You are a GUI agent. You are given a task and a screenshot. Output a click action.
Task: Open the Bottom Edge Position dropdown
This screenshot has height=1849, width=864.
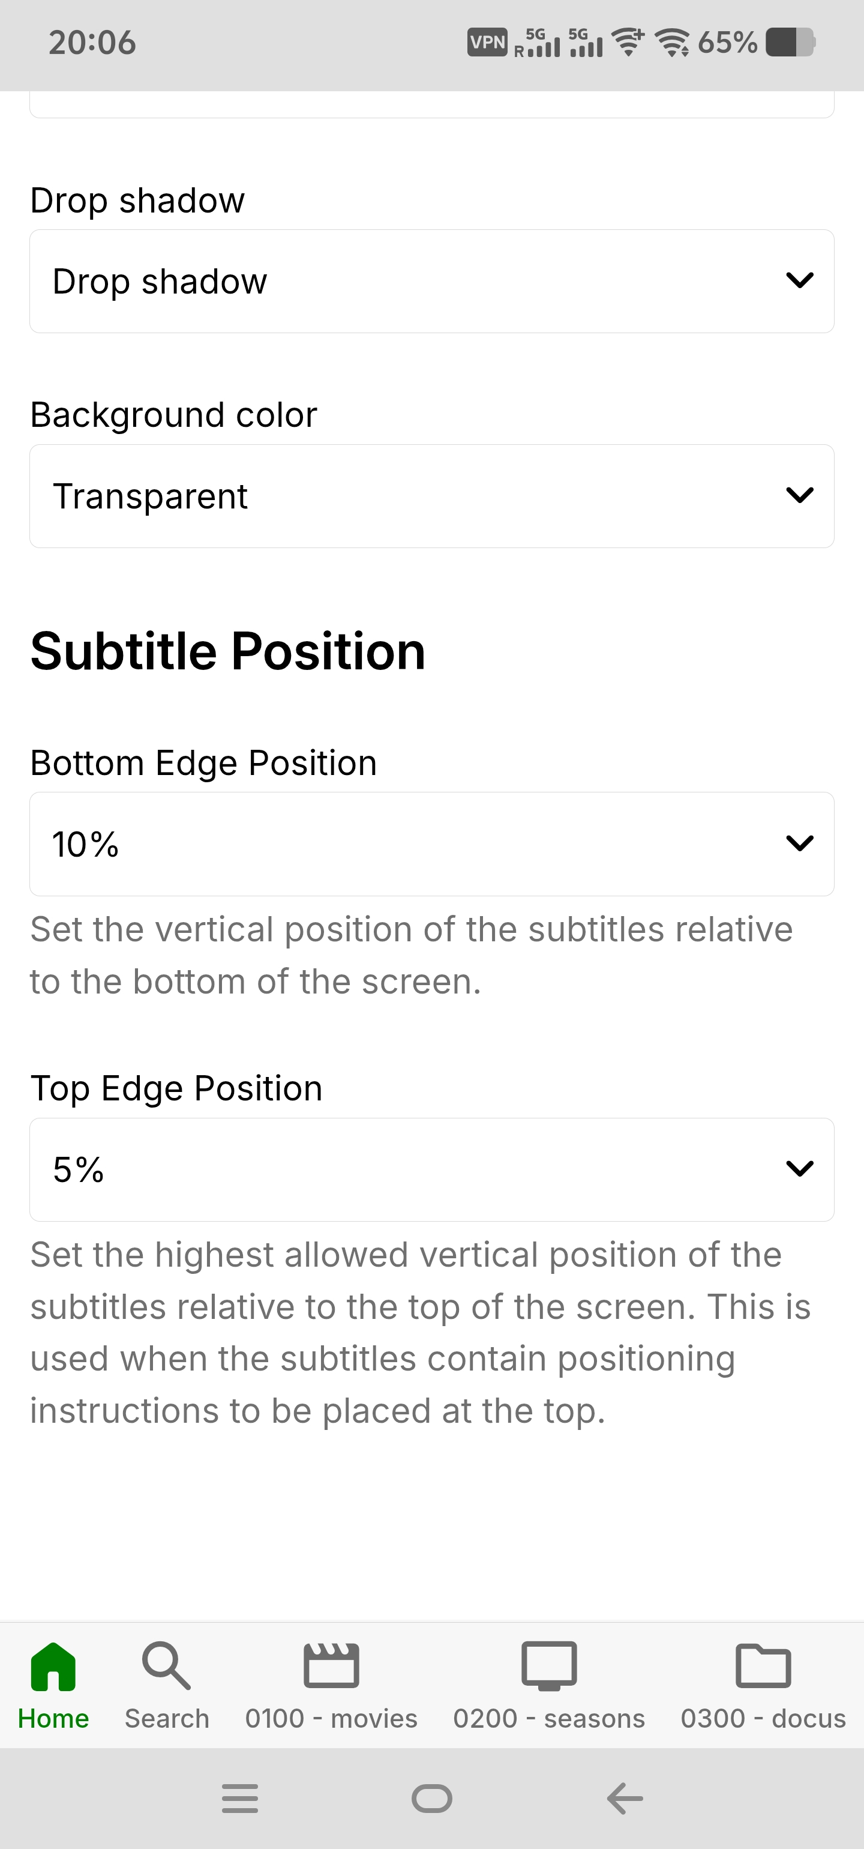pos(431,843)
